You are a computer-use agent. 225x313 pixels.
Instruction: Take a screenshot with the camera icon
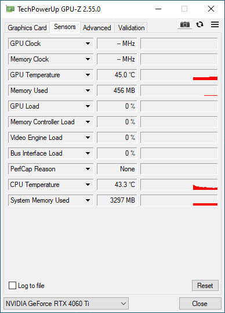tap(184, 24)
